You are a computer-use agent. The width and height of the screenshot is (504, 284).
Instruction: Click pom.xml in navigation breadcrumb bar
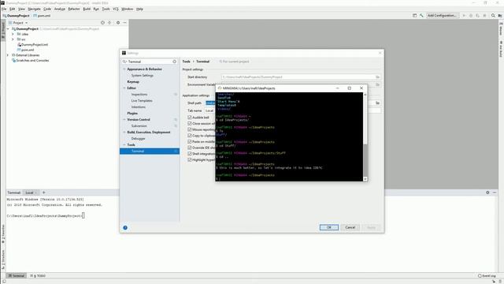coord(42,16)
